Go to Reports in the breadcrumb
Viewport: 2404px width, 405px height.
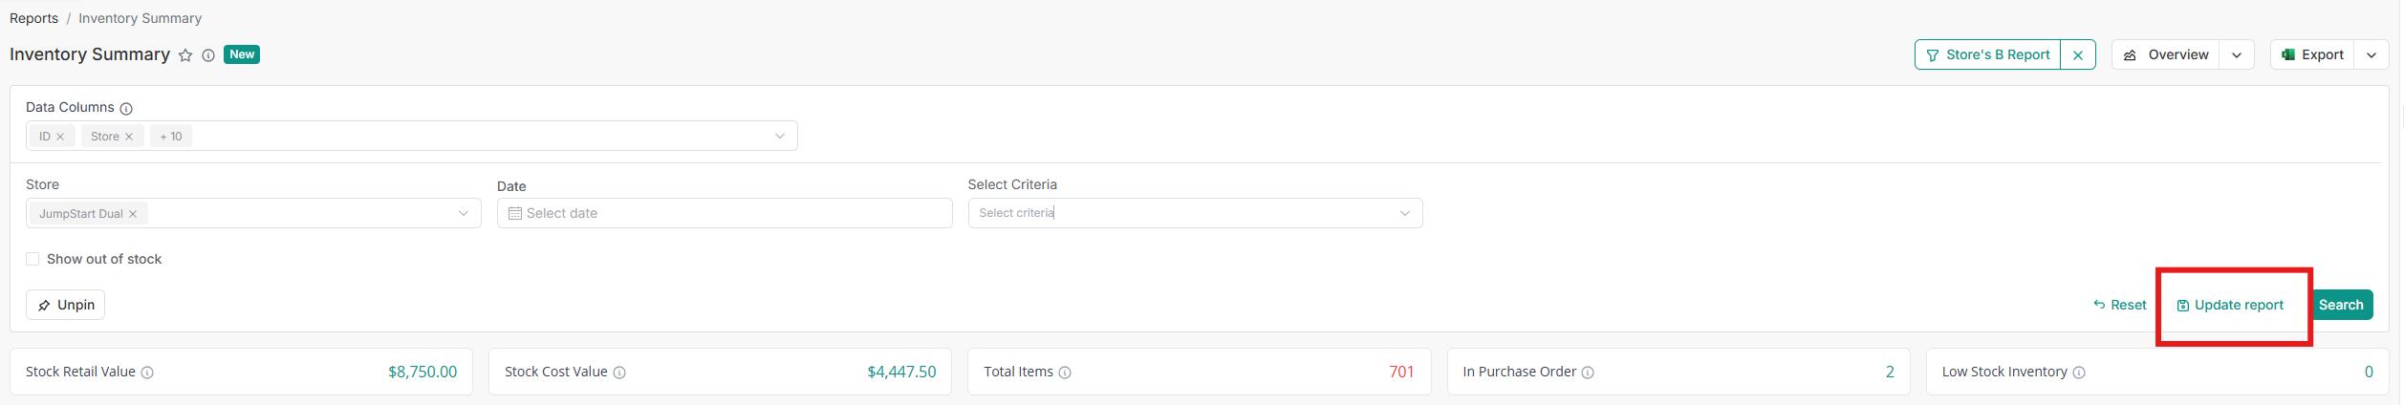coord(33,18)
